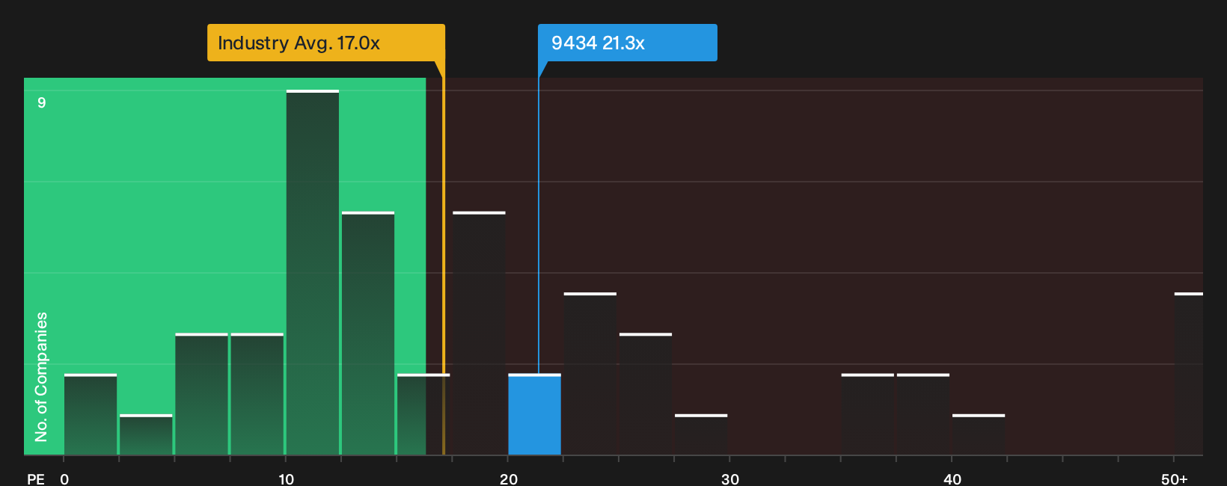
Task: Click the 9434 21.3x label
Action: point(627,43)
